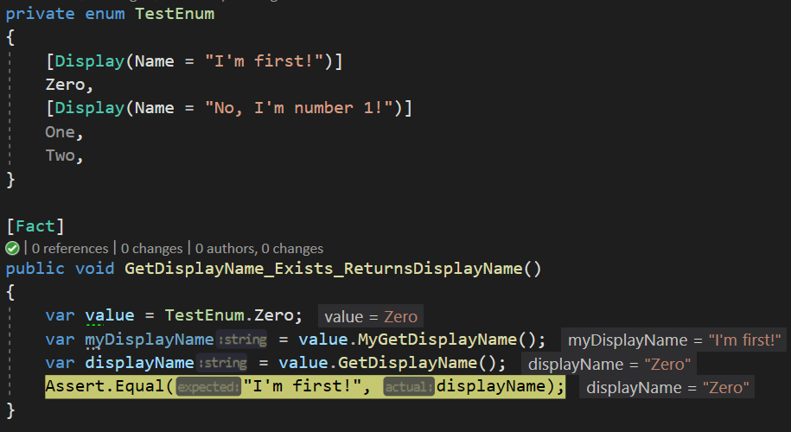Viewport: 791px width, 432px height.
Task: Click the 'actual:' parameter hint
Action: point(409,386)
